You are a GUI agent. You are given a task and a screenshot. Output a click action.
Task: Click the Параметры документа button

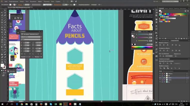[x=83, y=4]
